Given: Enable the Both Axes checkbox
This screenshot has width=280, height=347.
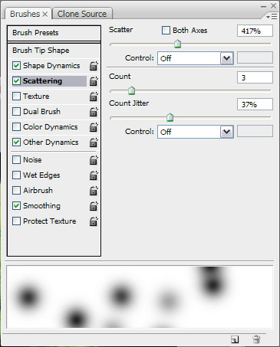Looking at the screenshot, I should tap(166, 31).
